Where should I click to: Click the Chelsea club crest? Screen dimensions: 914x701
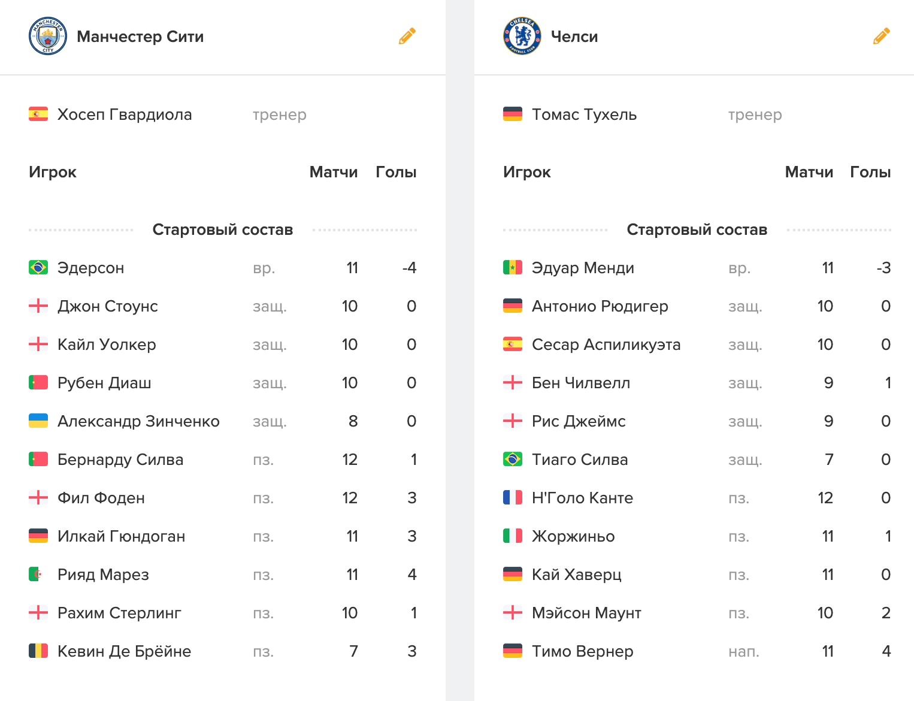pyautogui.click(x=522, y=36)
